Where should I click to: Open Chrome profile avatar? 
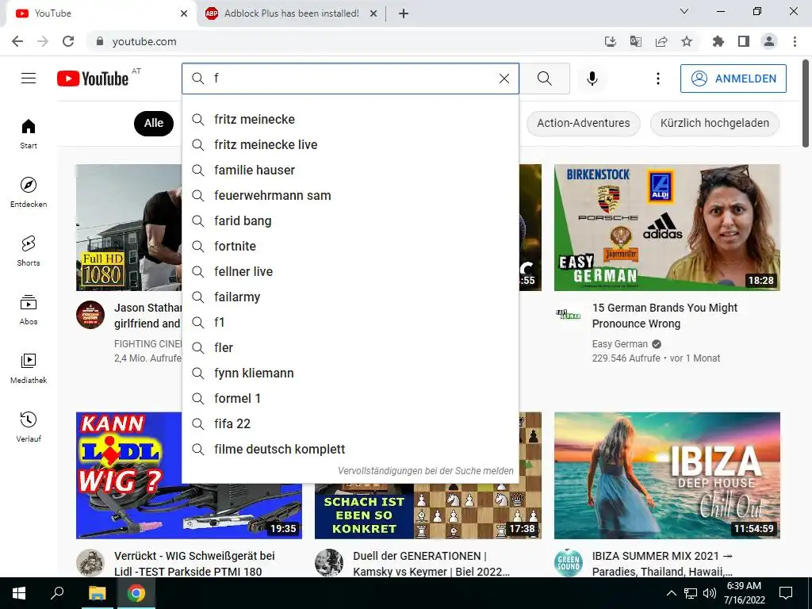pos(769,41)
